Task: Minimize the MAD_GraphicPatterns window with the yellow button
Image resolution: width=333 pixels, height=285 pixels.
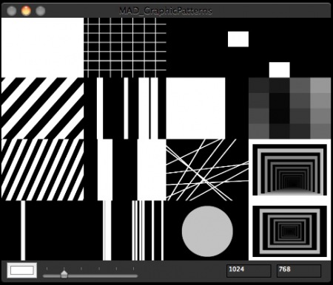Action: [26, 11]
